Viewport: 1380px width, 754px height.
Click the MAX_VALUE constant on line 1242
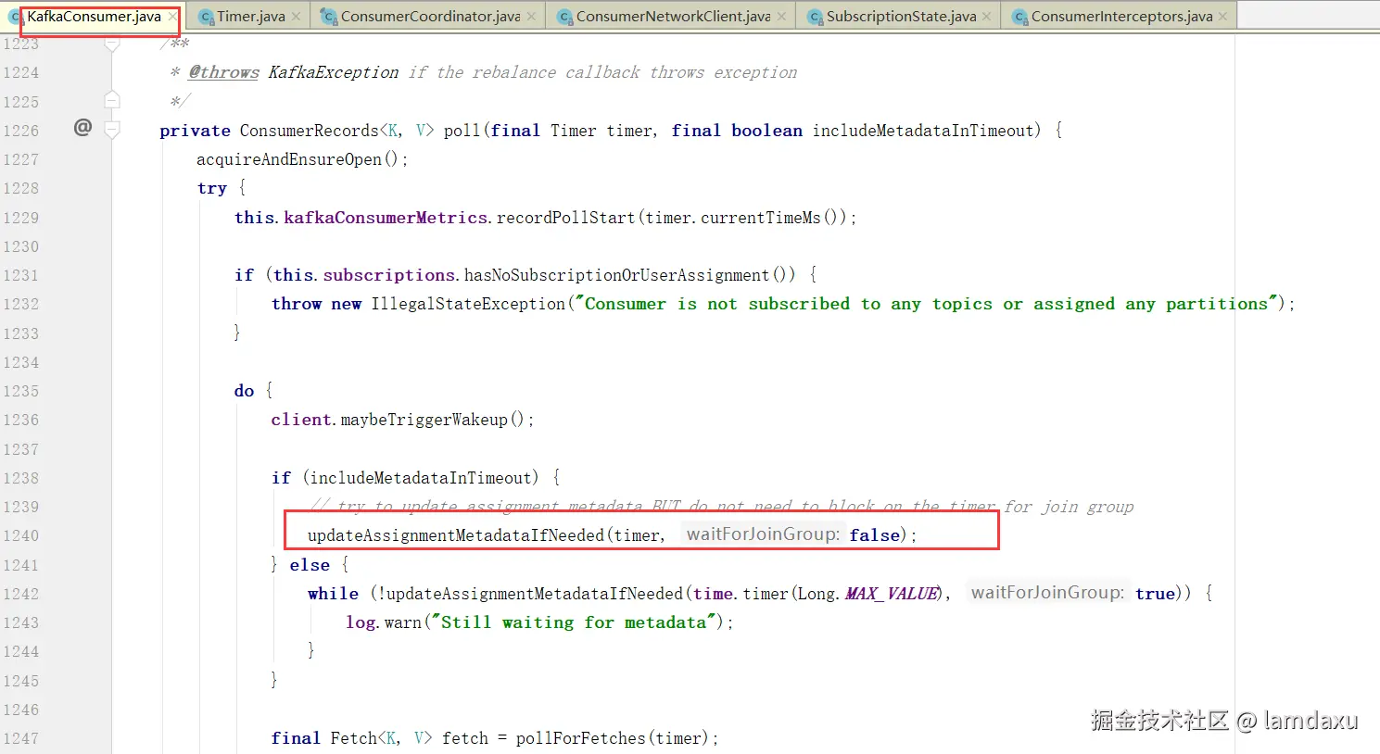(x=892, y=594)
